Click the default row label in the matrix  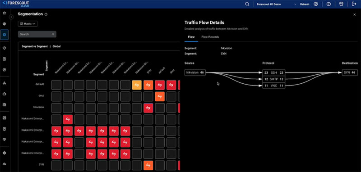click(x=40, y=84)
